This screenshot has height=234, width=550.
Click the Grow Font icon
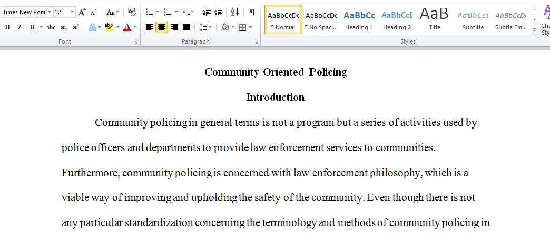click(82, 12)
